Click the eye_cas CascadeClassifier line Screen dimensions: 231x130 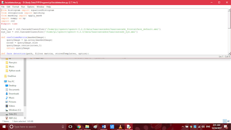[x=69, y=32]
